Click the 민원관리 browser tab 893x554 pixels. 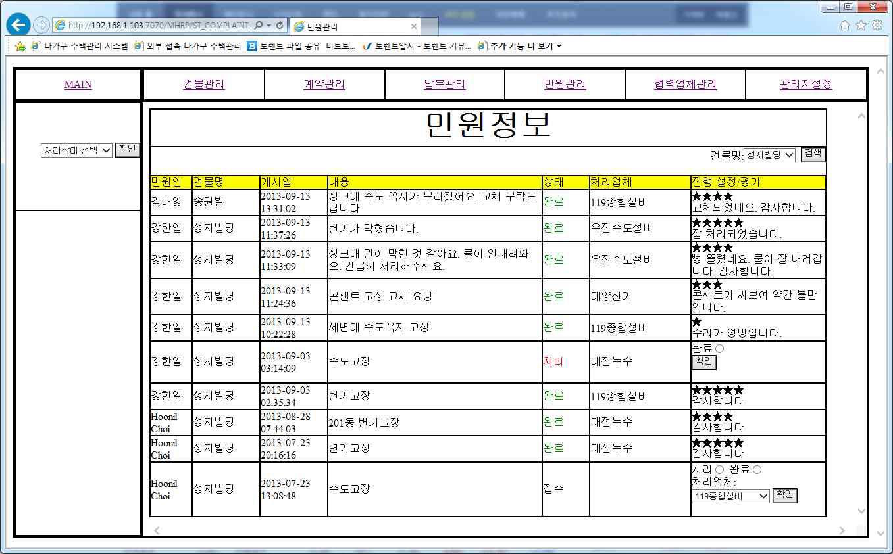(354, 26)
